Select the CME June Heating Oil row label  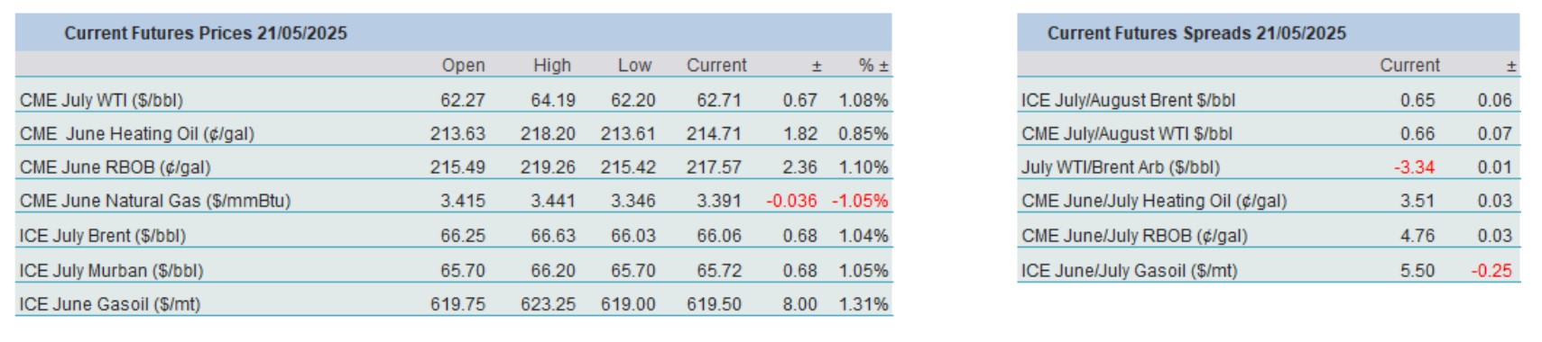pyautogui.click(x=137, y=134)
